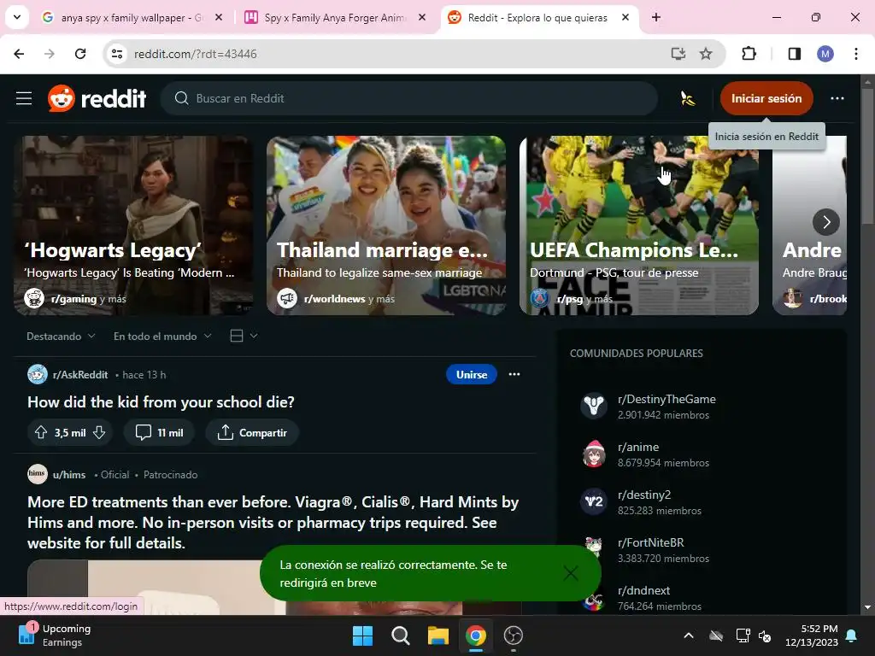Show hidden system tray icons
The image size is (875, 656).
689,635
